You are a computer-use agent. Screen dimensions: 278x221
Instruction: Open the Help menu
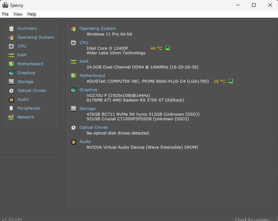pyautogui.click(x=32, y=14)
